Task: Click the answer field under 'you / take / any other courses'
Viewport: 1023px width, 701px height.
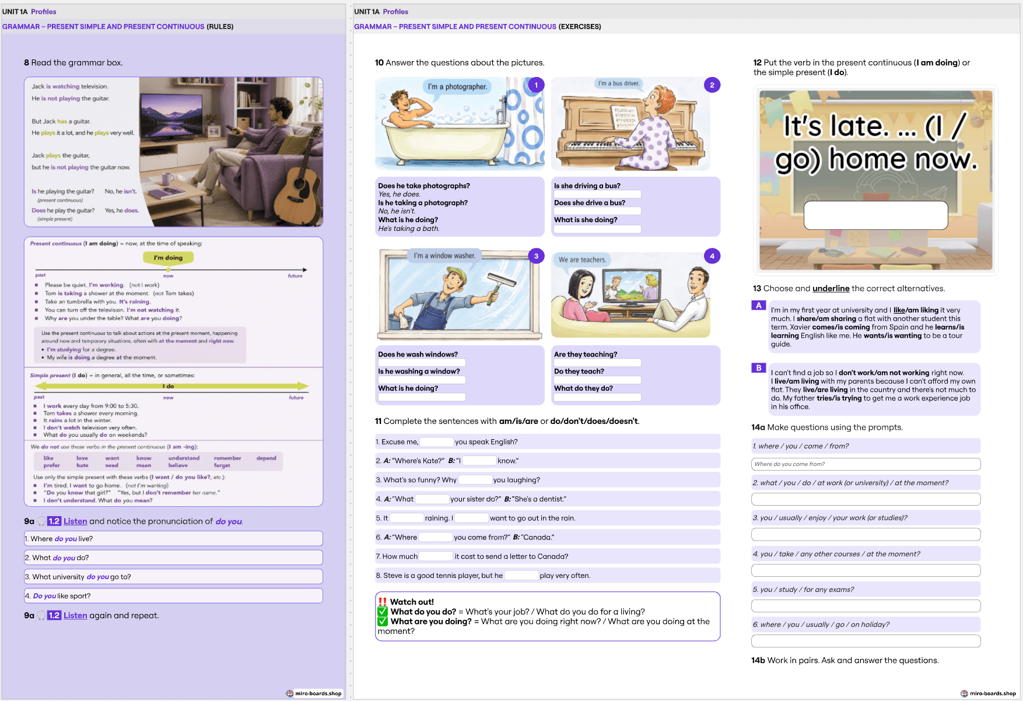Action: coord(866,570)
